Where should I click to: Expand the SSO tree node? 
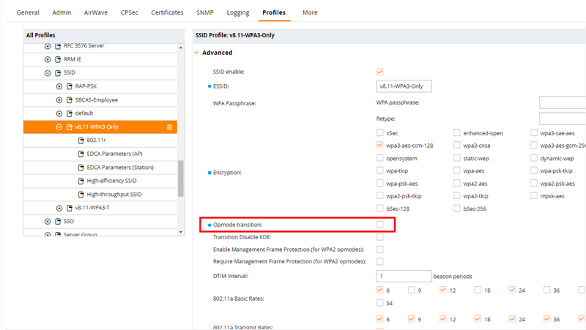48,222
